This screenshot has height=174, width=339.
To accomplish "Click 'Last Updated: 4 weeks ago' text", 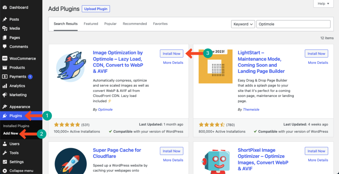I will [x=306, y=124].
